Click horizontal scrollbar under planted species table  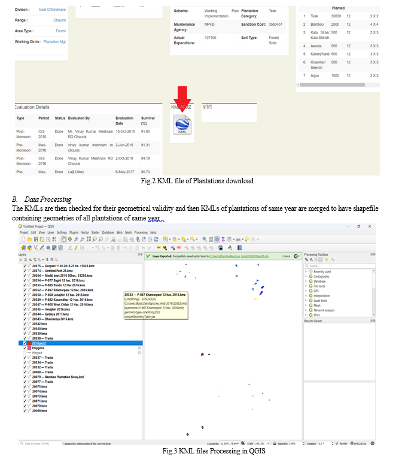pyautogui.click(x=333, y=85)
